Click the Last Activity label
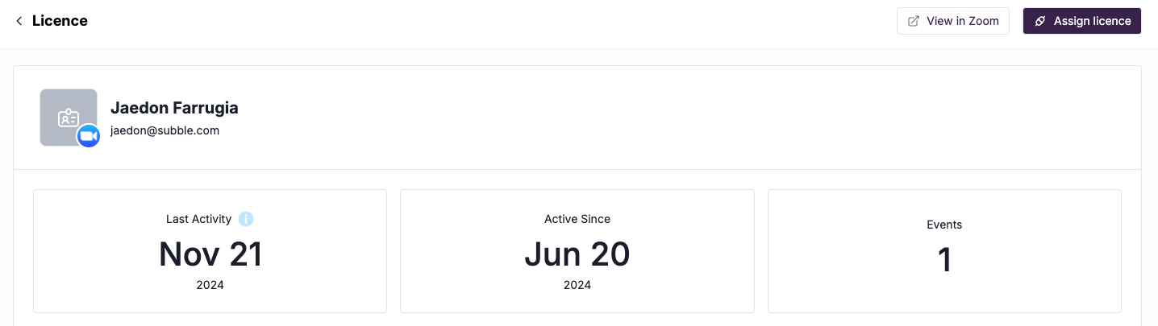The height and width of the screenshot is (326, 1158). click(x=198, y=219)
